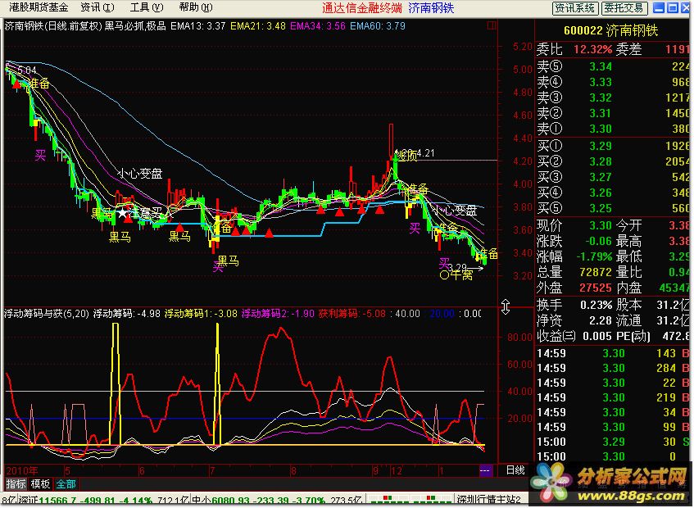Click the 净资 2.28 field
Viewport: 694px width, 508px height.
[574, 320]
